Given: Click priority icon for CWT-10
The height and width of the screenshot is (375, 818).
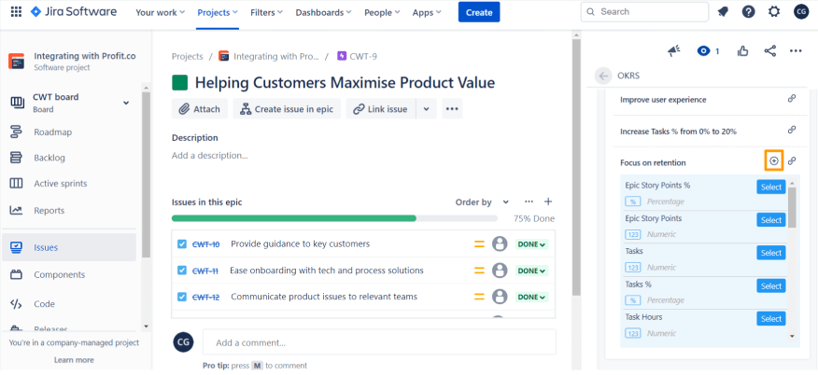Looking at the screenshot, I should pyautogui.click(x=479, y=243).
